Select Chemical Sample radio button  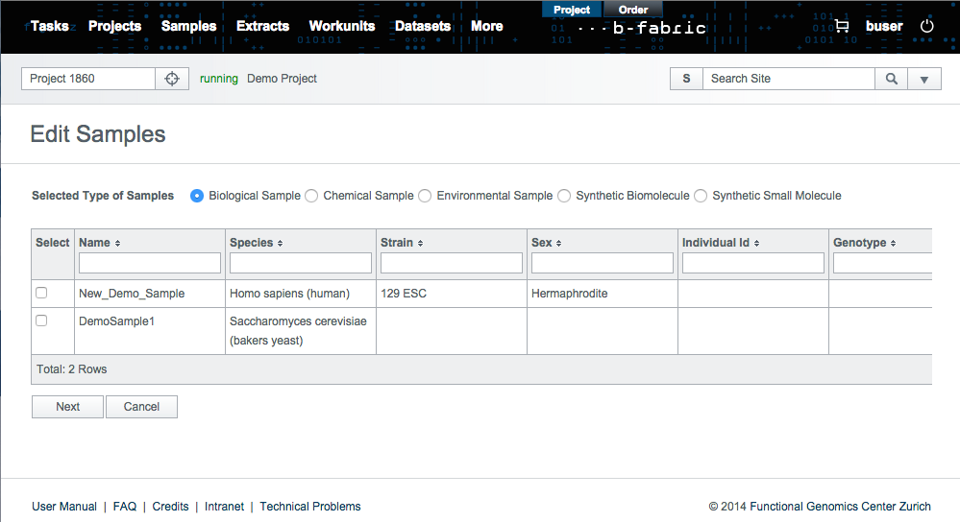[x=311, y=196]
